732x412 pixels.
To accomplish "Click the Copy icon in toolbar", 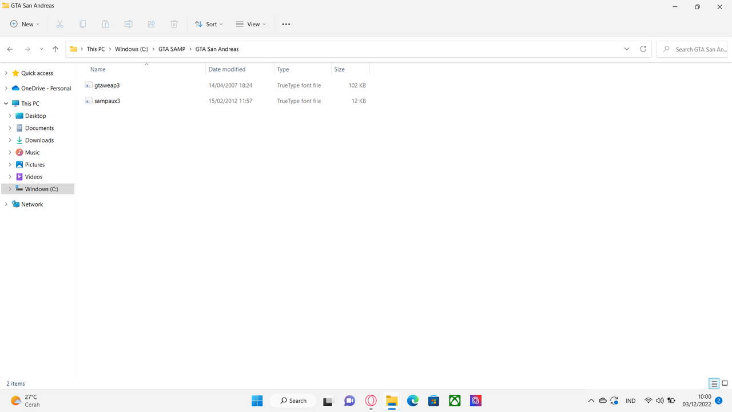I will click(x=82, y=24).
